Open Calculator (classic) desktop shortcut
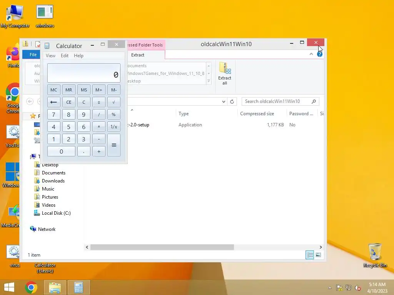The width and height of the screenshot is (394, 295). point(45,268)
